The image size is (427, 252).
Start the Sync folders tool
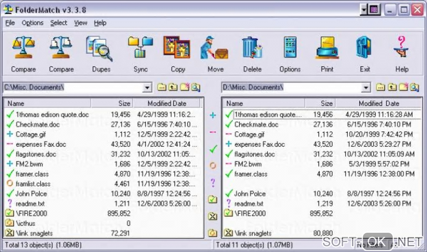coord(141,54)
